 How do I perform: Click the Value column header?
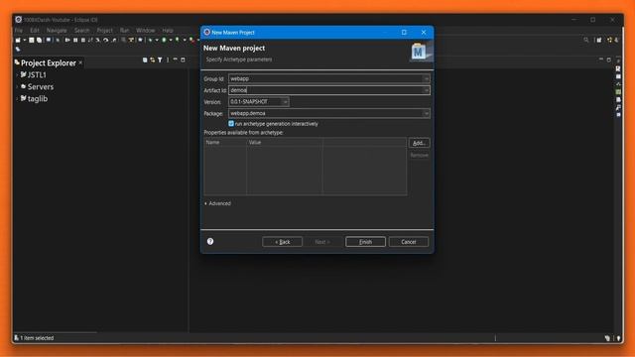(x=285, y=142)
